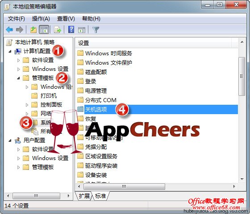Image resolution: width=250 pixels, height=214 pixels.
Task: Select 驱动程序安装 in the settings list
Action: pyautogui.click(x=101, y=166)
